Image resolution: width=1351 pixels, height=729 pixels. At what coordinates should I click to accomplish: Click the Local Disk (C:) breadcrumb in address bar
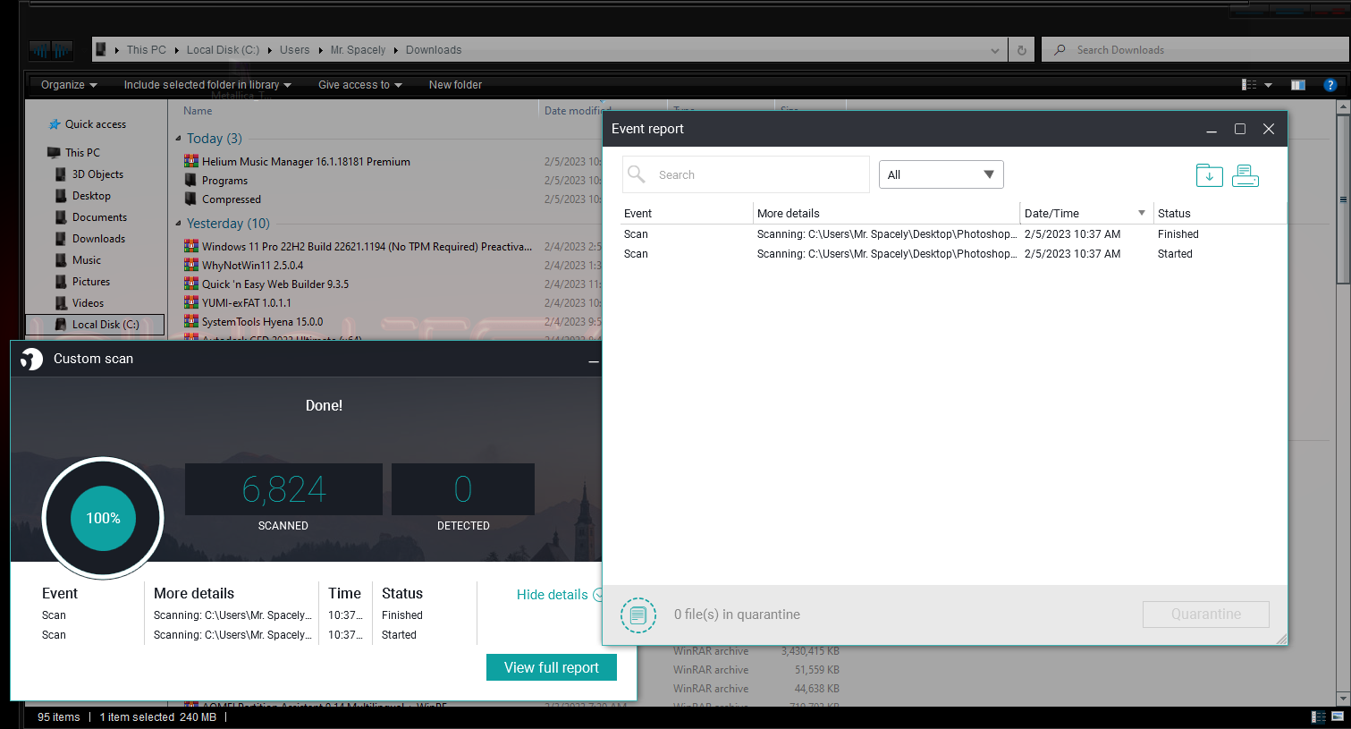pos(223,50)
